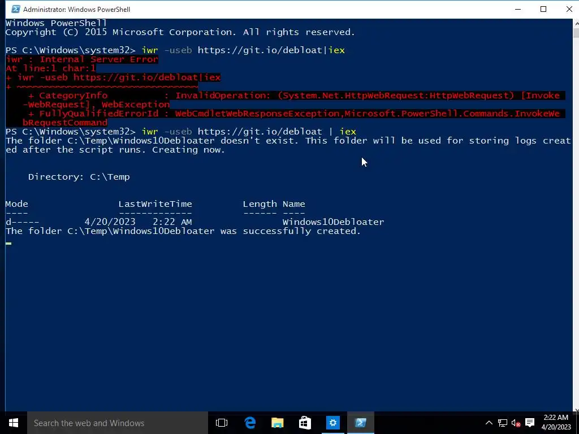Click the console vertical scrollbar thumb
Viewport: 579px width, 434px height.
coord(576,32)
